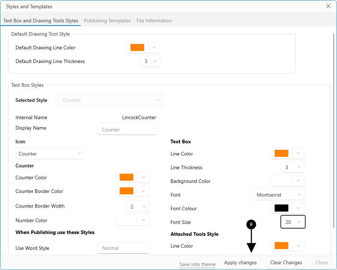
Task: Open the Font dropdown showing Montserrat
Action: click(x=278, y=195)
